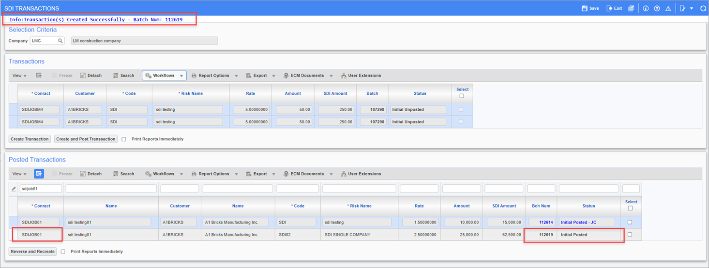Image resolution: width=709 pixels, height=268 pixels.
Task: Click ECM Documents in Transactions toolbar
Action: (x=303, y=76)
